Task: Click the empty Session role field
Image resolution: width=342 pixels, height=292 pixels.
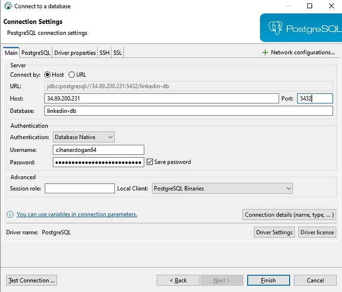Action: click(80, 188)
